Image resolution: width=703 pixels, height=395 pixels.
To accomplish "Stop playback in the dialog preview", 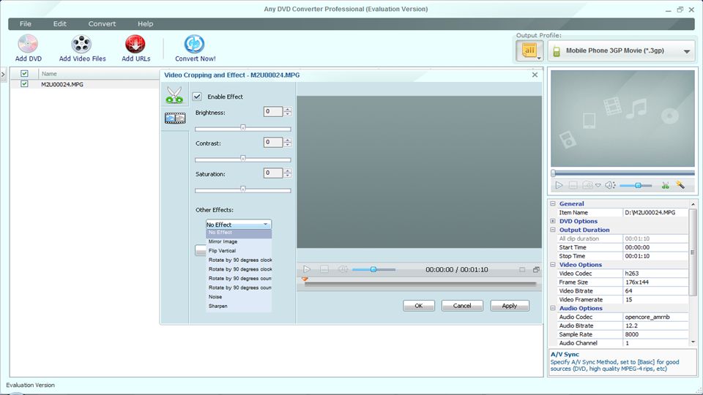I will pos(324,269).
